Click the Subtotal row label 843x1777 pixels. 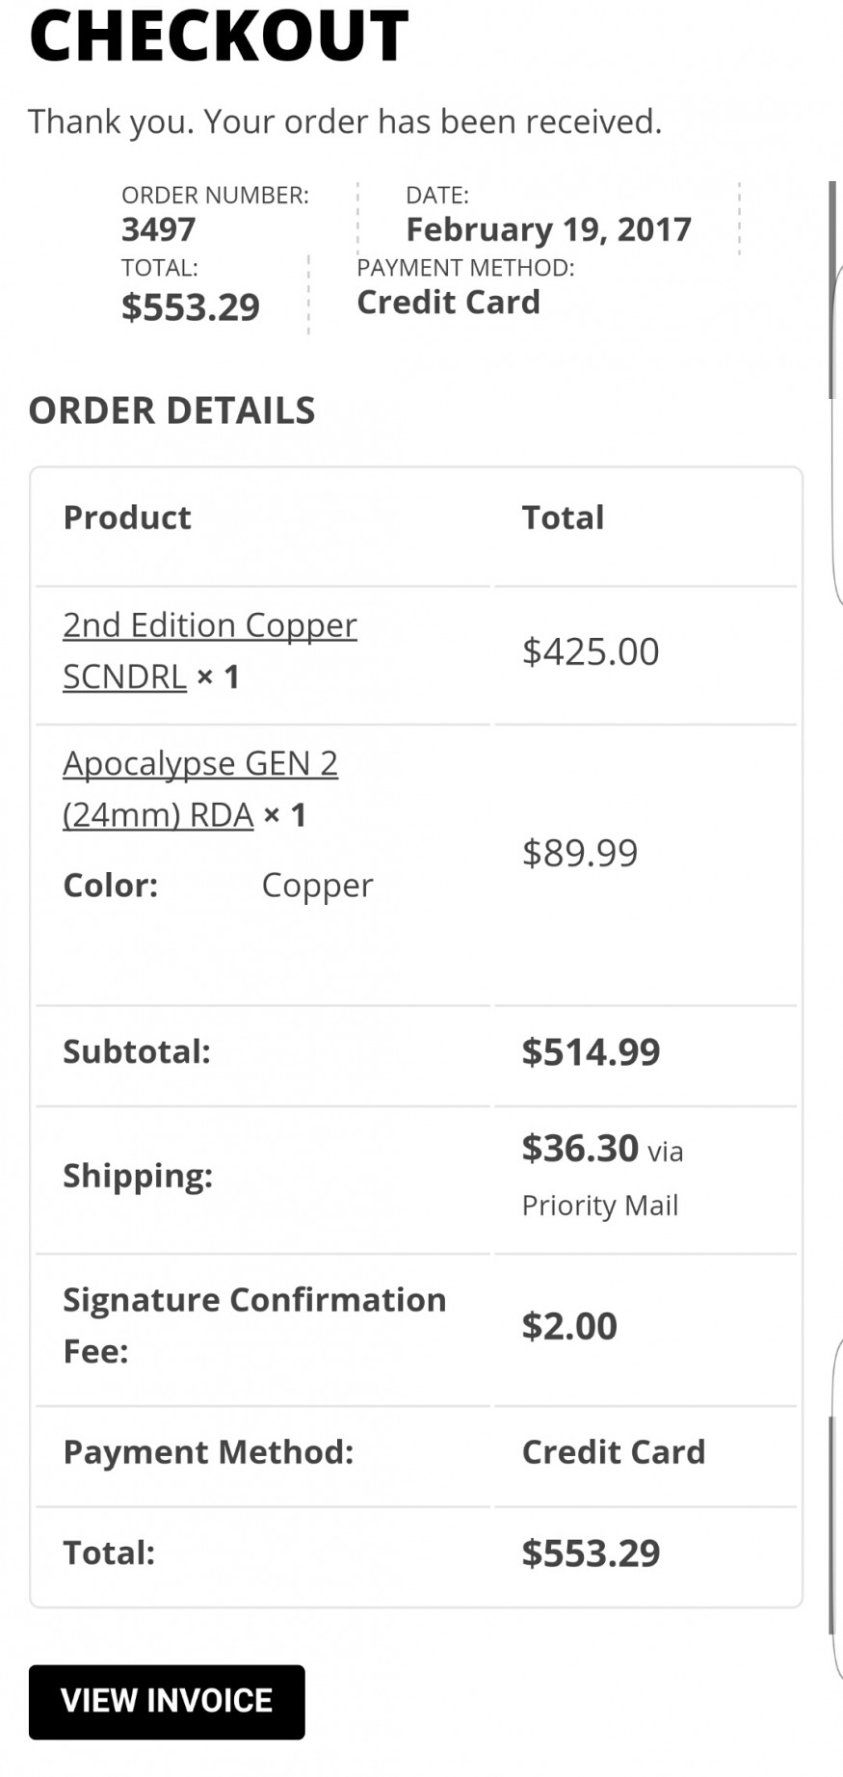tap(137, 1051)
